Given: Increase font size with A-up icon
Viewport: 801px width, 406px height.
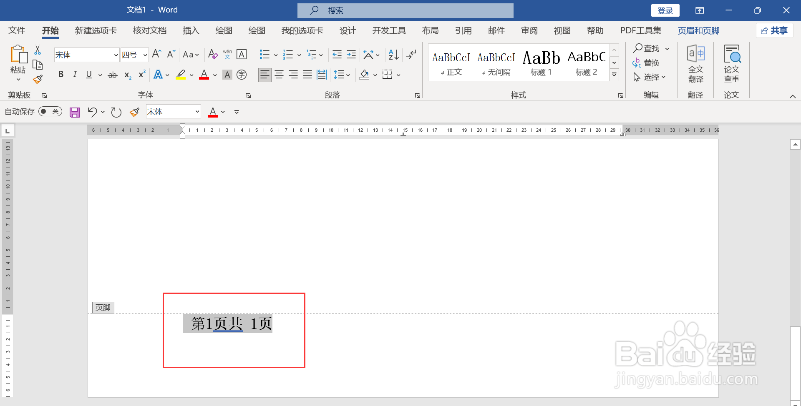Looking at the screenshot, I should coord(156,54).
